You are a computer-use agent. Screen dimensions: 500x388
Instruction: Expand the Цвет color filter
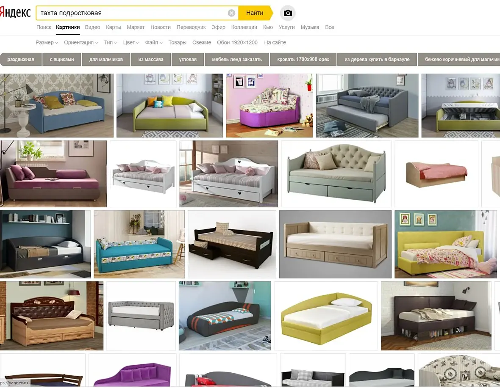[131, 42]
